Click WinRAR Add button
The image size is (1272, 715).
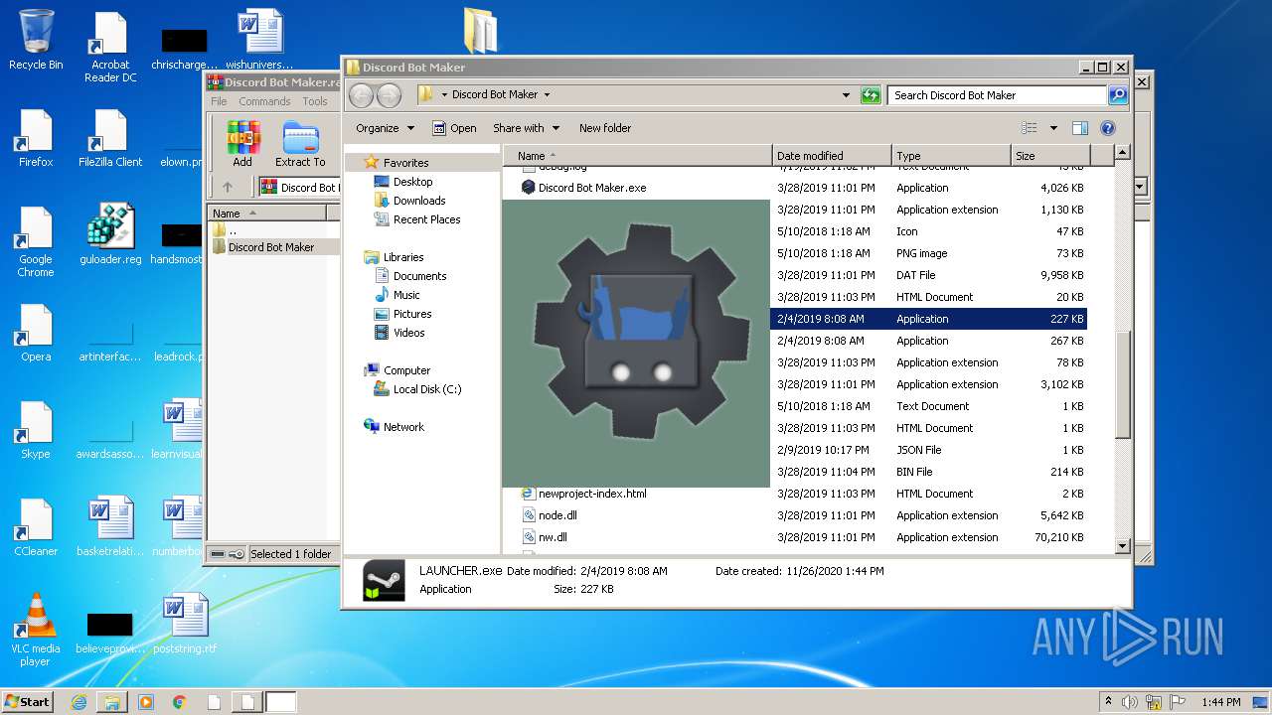(242, 144)
